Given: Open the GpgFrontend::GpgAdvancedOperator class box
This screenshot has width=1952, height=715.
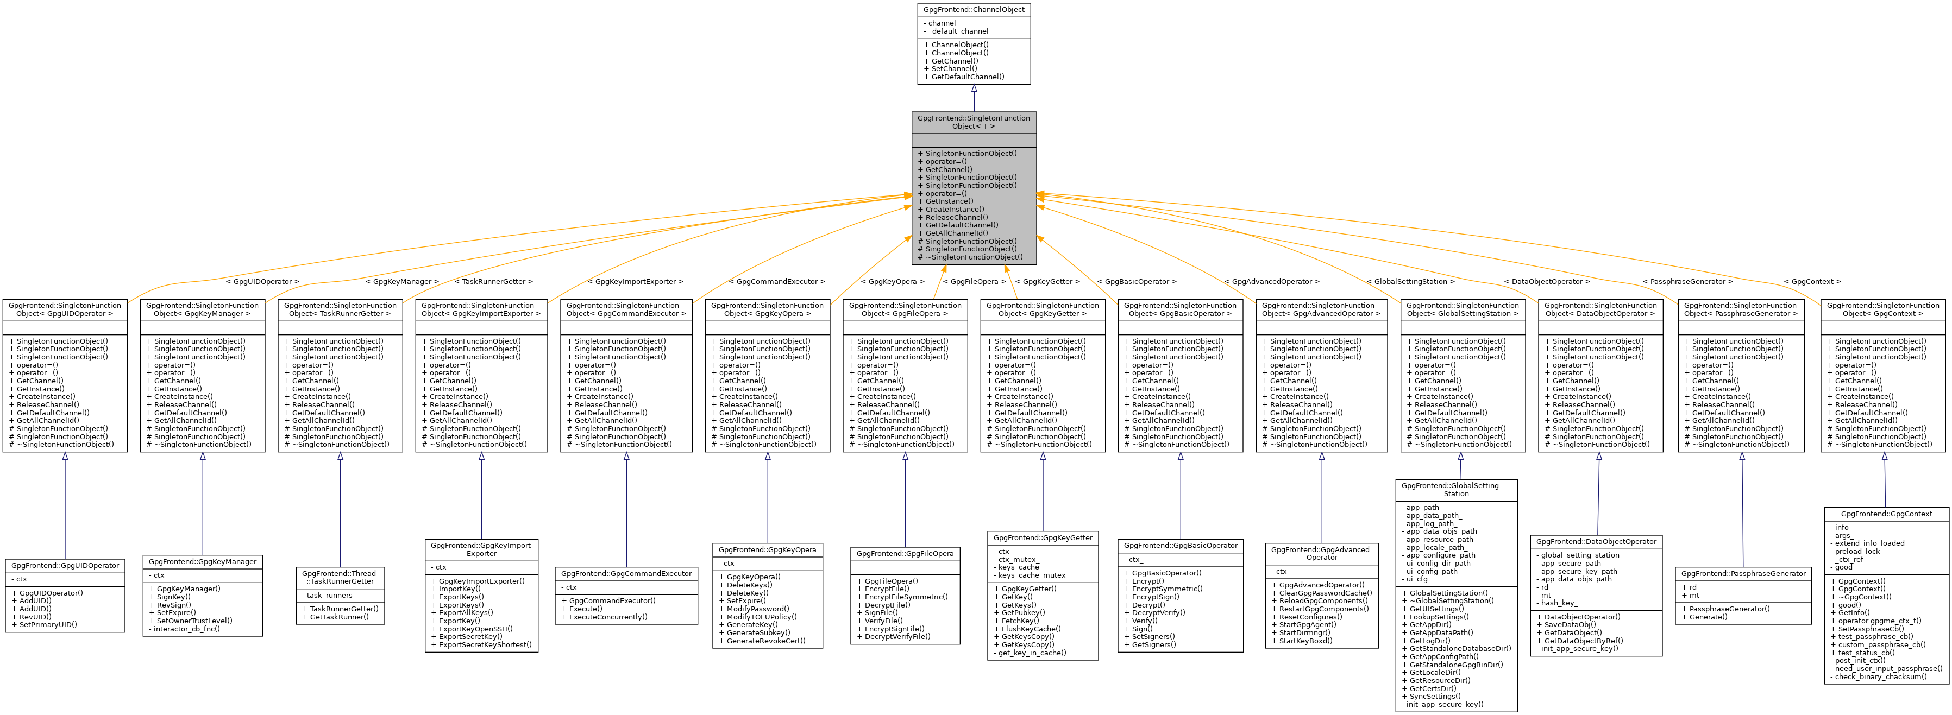Looking at the screenshot, I should [x=1322, y=596].
